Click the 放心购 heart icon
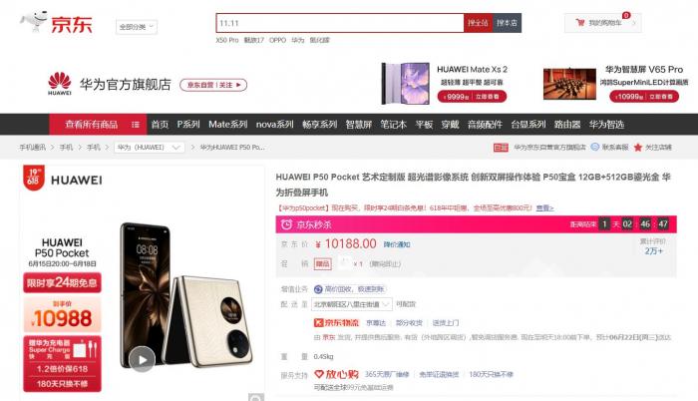The height and width of the screenshot is (401, 698). pos(319,374)
